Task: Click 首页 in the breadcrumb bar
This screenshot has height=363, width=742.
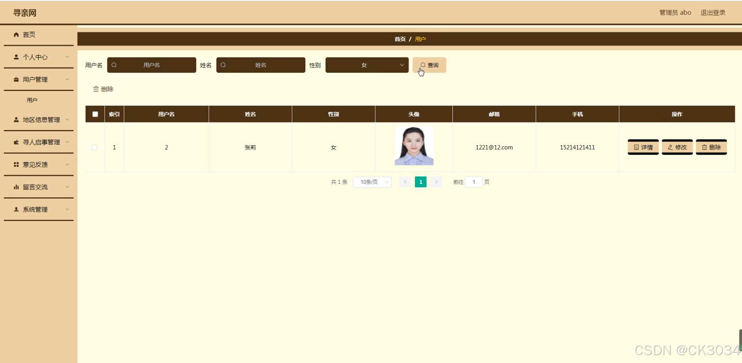Action: [400, 39]
